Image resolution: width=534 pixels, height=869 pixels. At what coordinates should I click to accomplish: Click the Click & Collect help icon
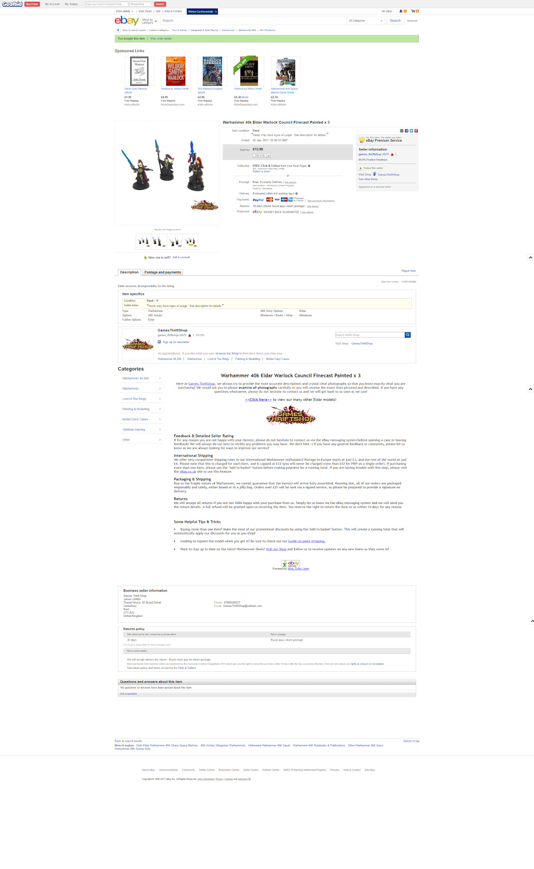309,166
